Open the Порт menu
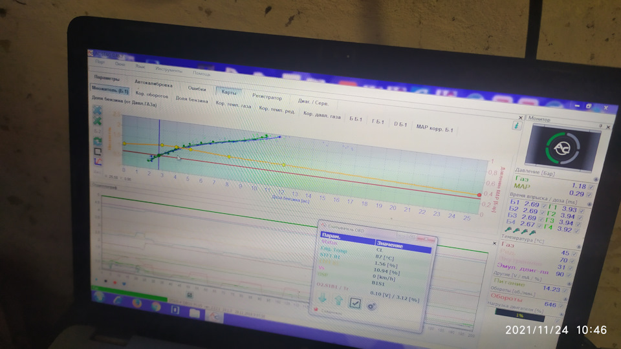 tap(100, 62)
